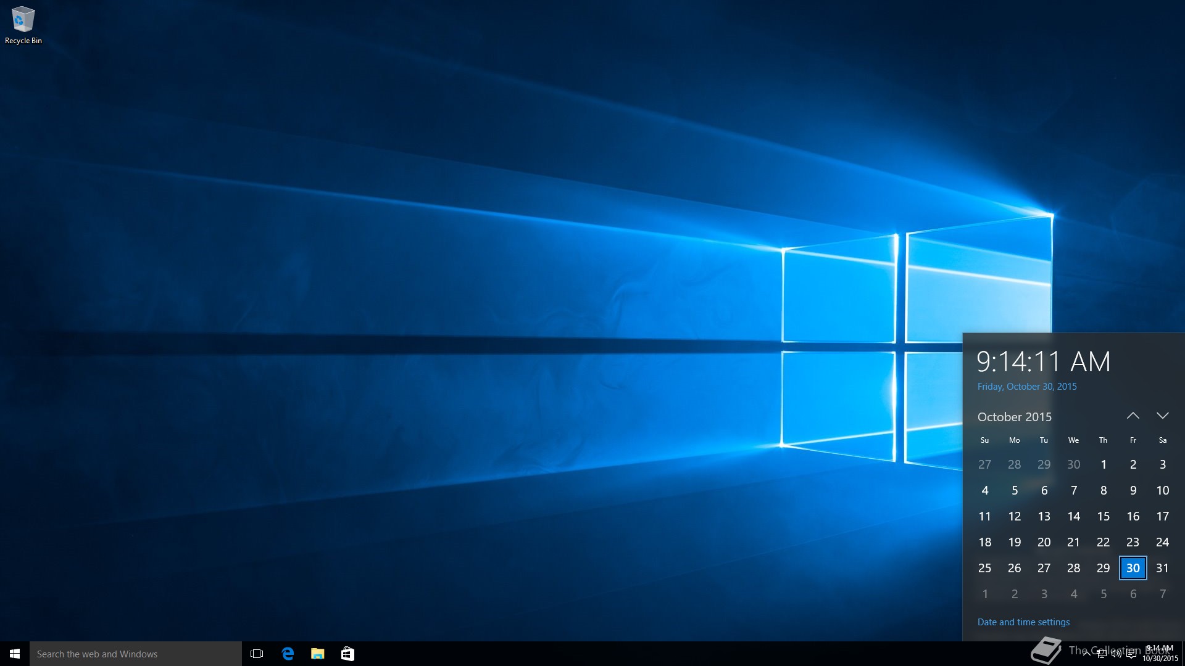Select Thursday October 29 in the calendar

click(1104, 568)
